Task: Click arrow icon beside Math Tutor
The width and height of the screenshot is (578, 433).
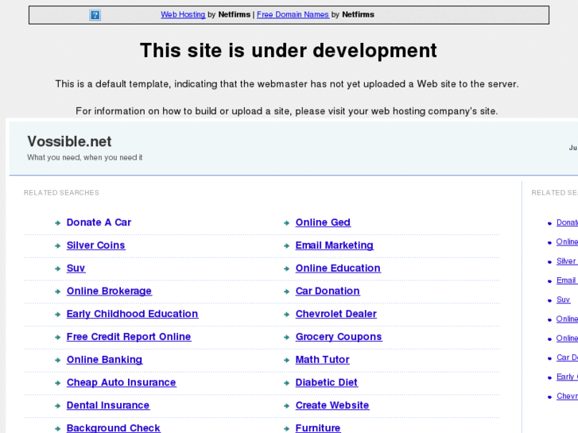Action: coord(286,360)
